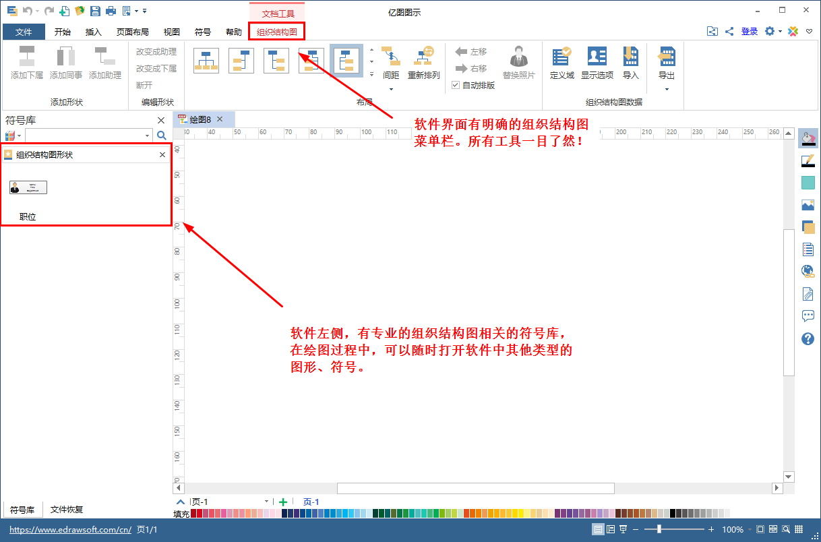Click the 右移 move right button
The image size is (821, 542).
pos(471,69)
